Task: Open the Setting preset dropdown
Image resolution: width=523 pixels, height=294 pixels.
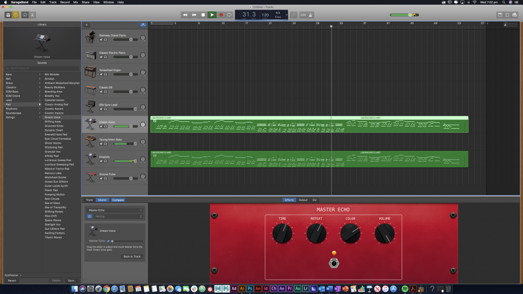Action: point(118,216)
